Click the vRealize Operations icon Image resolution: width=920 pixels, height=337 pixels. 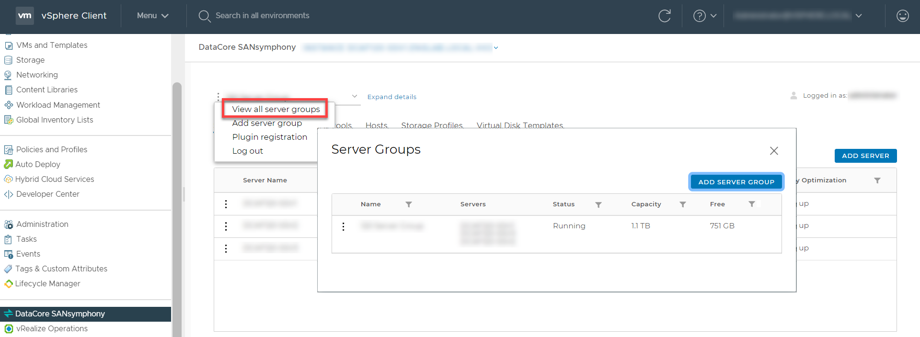coord(9,329)
